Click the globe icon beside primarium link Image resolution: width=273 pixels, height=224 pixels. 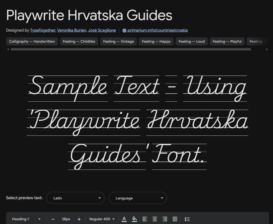point(124,30)
